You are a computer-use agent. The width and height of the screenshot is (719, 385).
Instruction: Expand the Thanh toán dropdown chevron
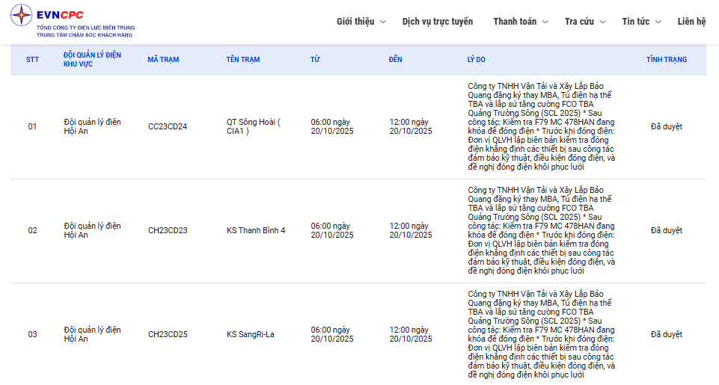[x=545, y=22]
